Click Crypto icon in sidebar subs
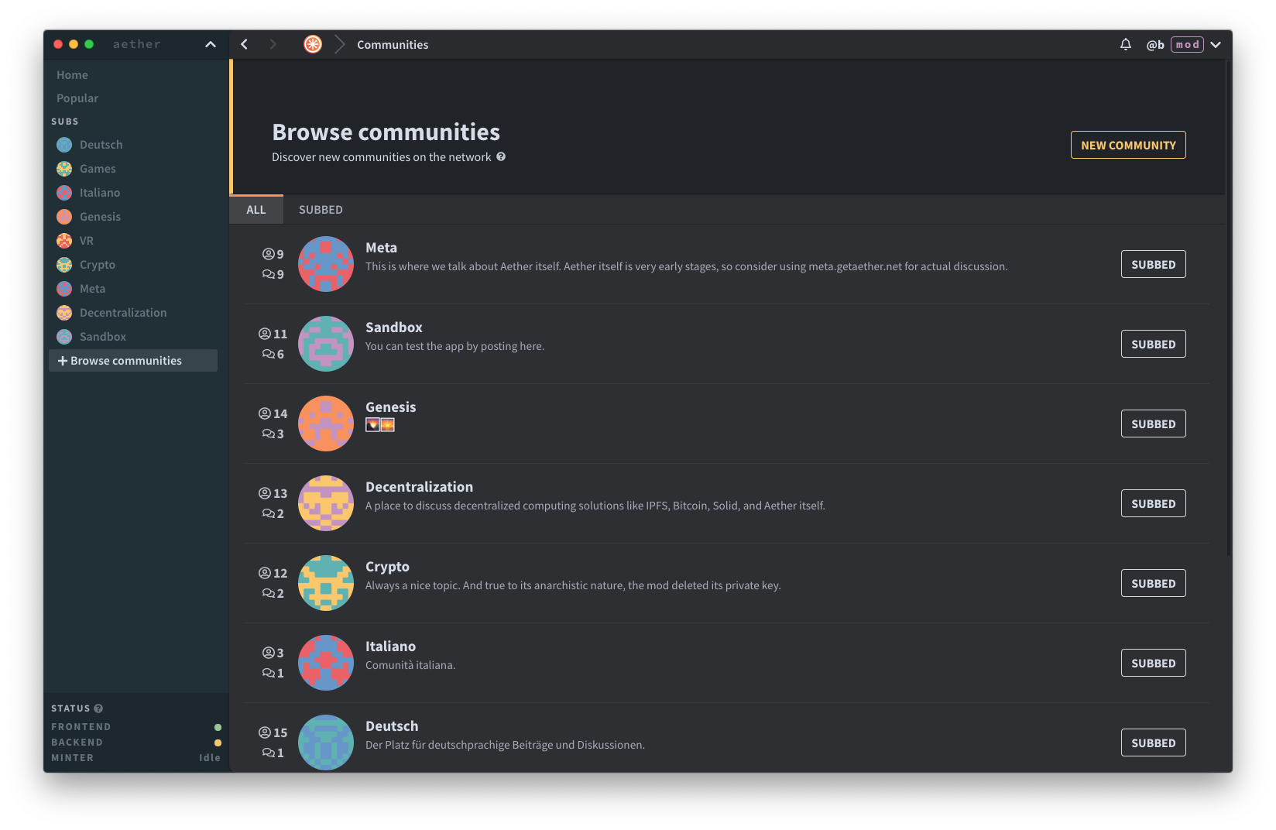 (x=64, y=265)
